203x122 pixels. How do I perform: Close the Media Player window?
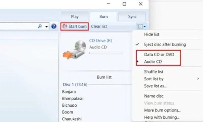click(141, 4)
